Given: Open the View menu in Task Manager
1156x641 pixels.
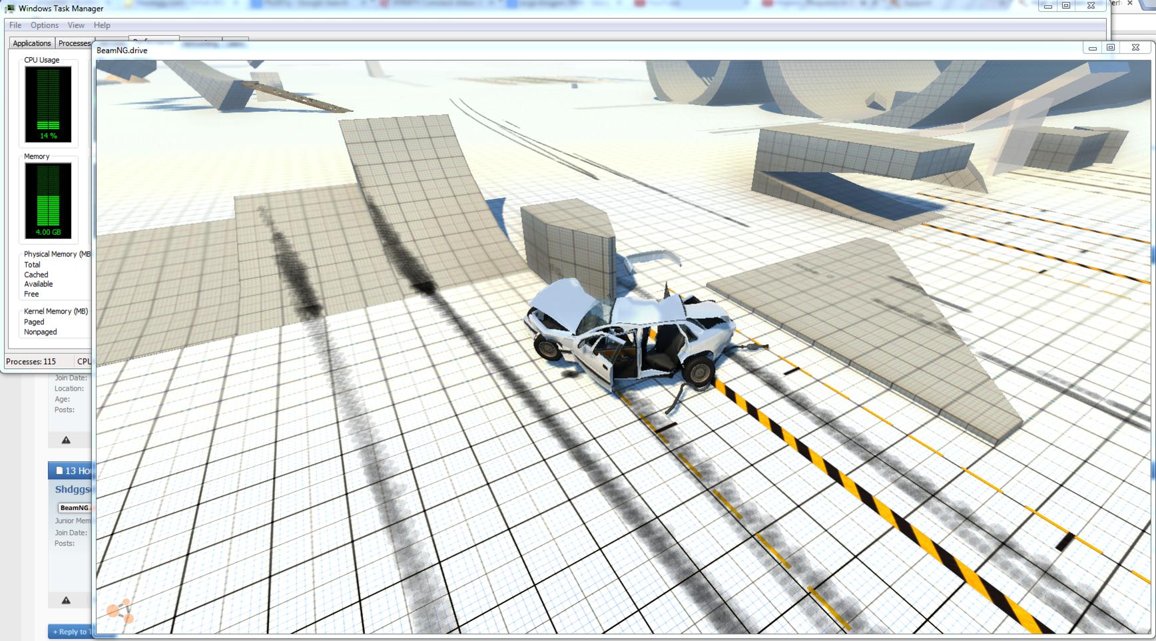Looking at the screenshot, I should tap(76, 25).
